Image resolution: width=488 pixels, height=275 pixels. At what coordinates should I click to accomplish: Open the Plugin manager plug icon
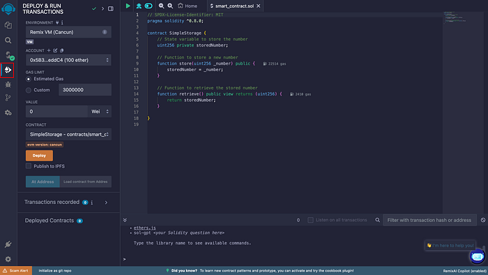point(8,244)
